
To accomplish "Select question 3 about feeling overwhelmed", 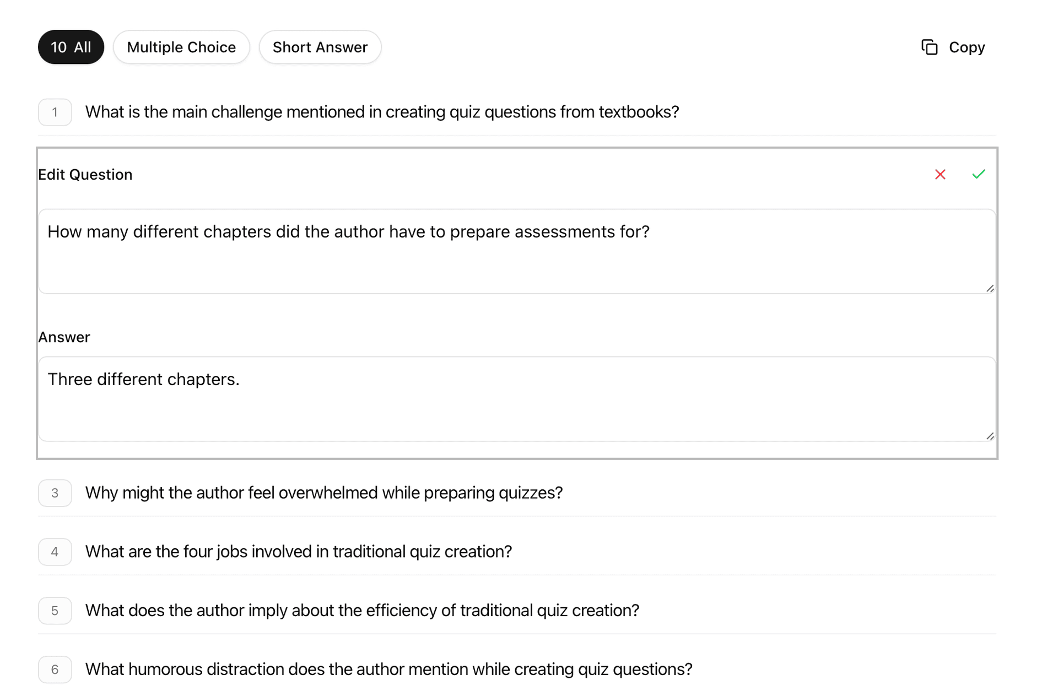I will pyautogui.click(x=324, y=493).
